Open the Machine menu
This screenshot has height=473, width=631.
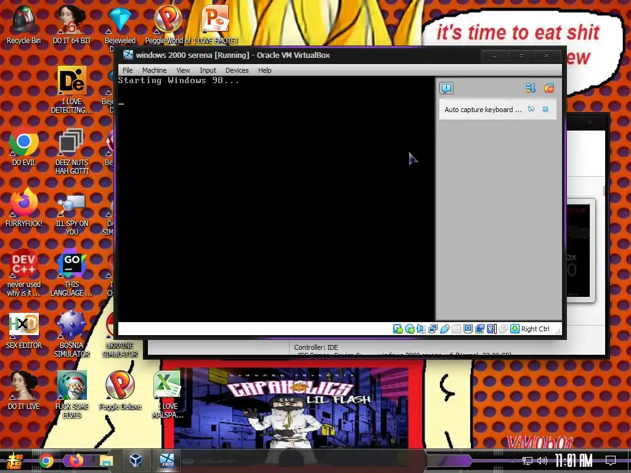[x=154, y=70]
